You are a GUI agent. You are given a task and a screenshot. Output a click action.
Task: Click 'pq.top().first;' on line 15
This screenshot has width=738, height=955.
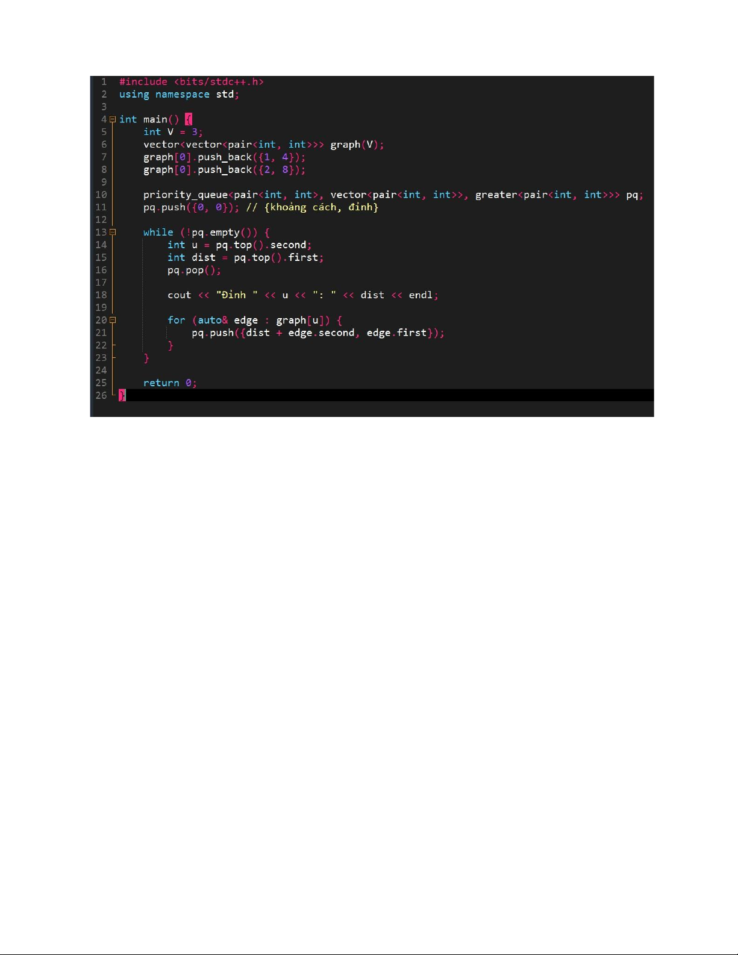point(279,258)
